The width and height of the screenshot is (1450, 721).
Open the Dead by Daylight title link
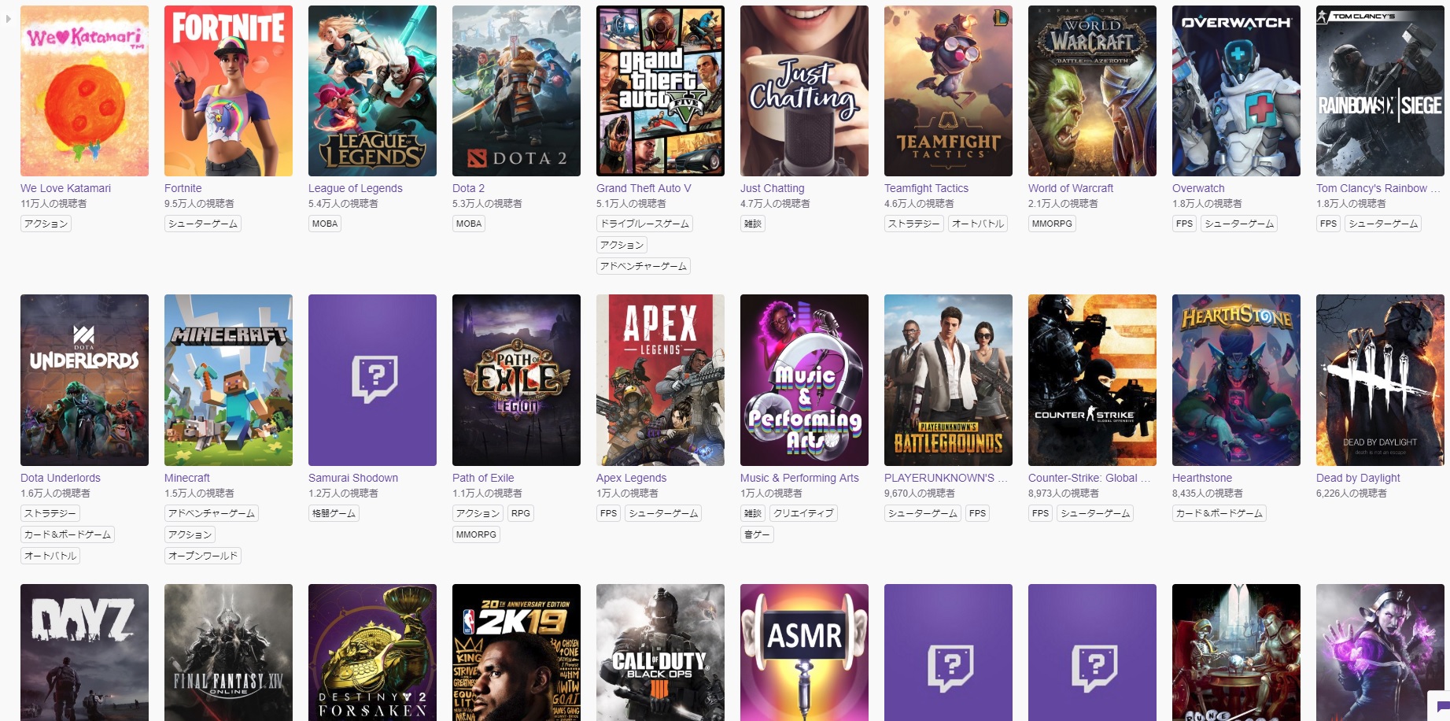(1358, 478)
